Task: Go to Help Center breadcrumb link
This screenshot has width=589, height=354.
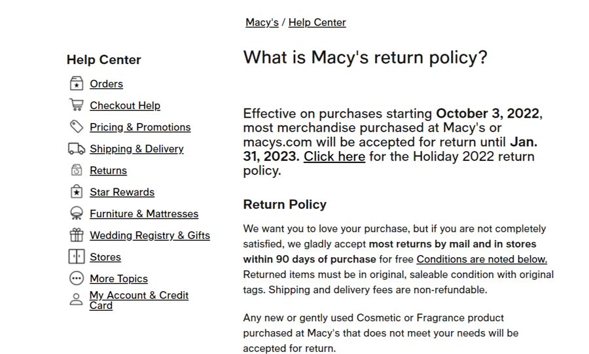Action: pyautogui.click(x=317, y=22)
